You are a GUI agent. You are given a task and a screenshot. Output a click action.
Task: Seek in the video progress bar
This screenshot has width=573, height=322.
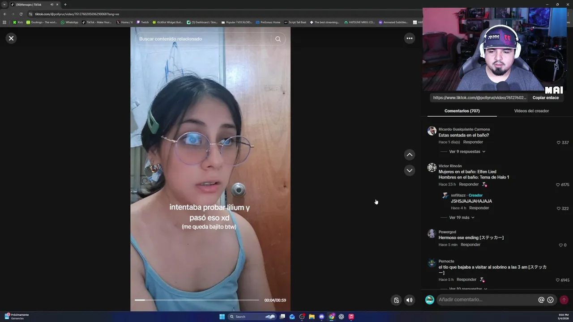(x=197, y=300)
